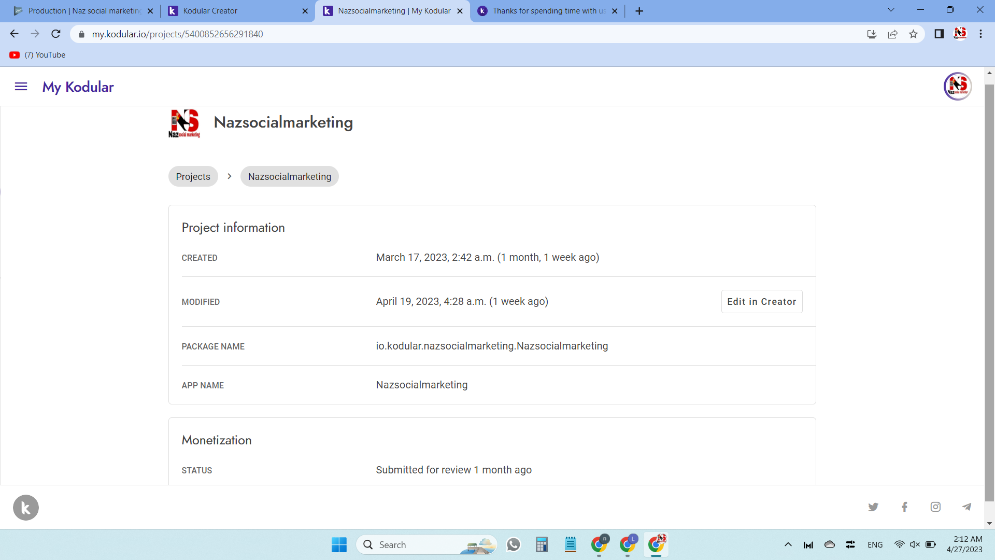This screenshot has width=995, height=560.
Task: Open the My Kodular hamburger menu
Action: point(21,87)
